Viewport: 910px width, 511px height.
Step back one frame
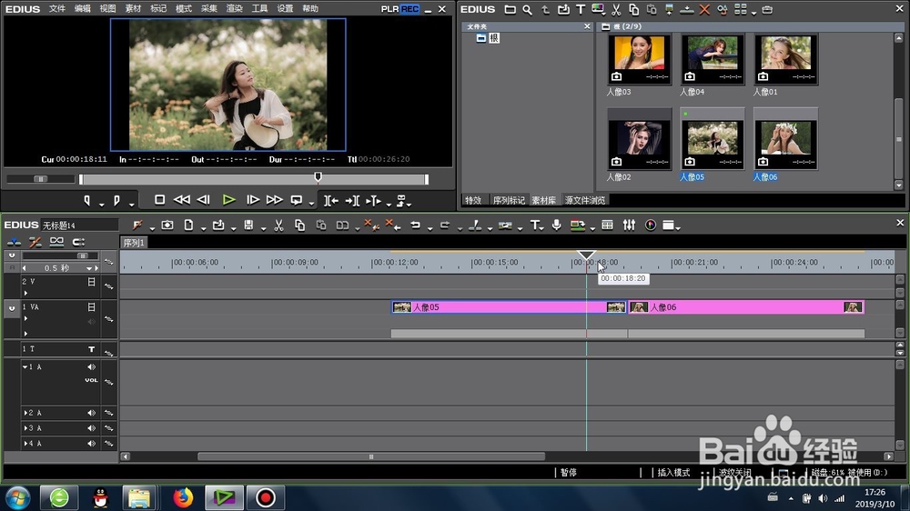click(203, 200)
